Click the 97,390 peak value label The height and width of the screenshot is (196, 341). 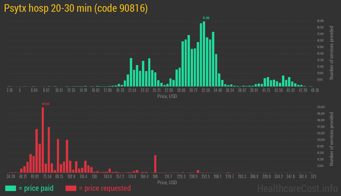point(206,18)
